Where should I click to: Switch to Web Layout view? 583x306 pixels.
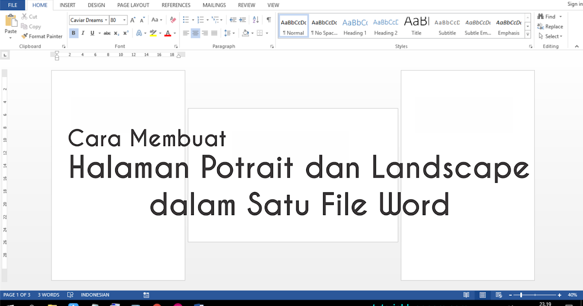498,295
